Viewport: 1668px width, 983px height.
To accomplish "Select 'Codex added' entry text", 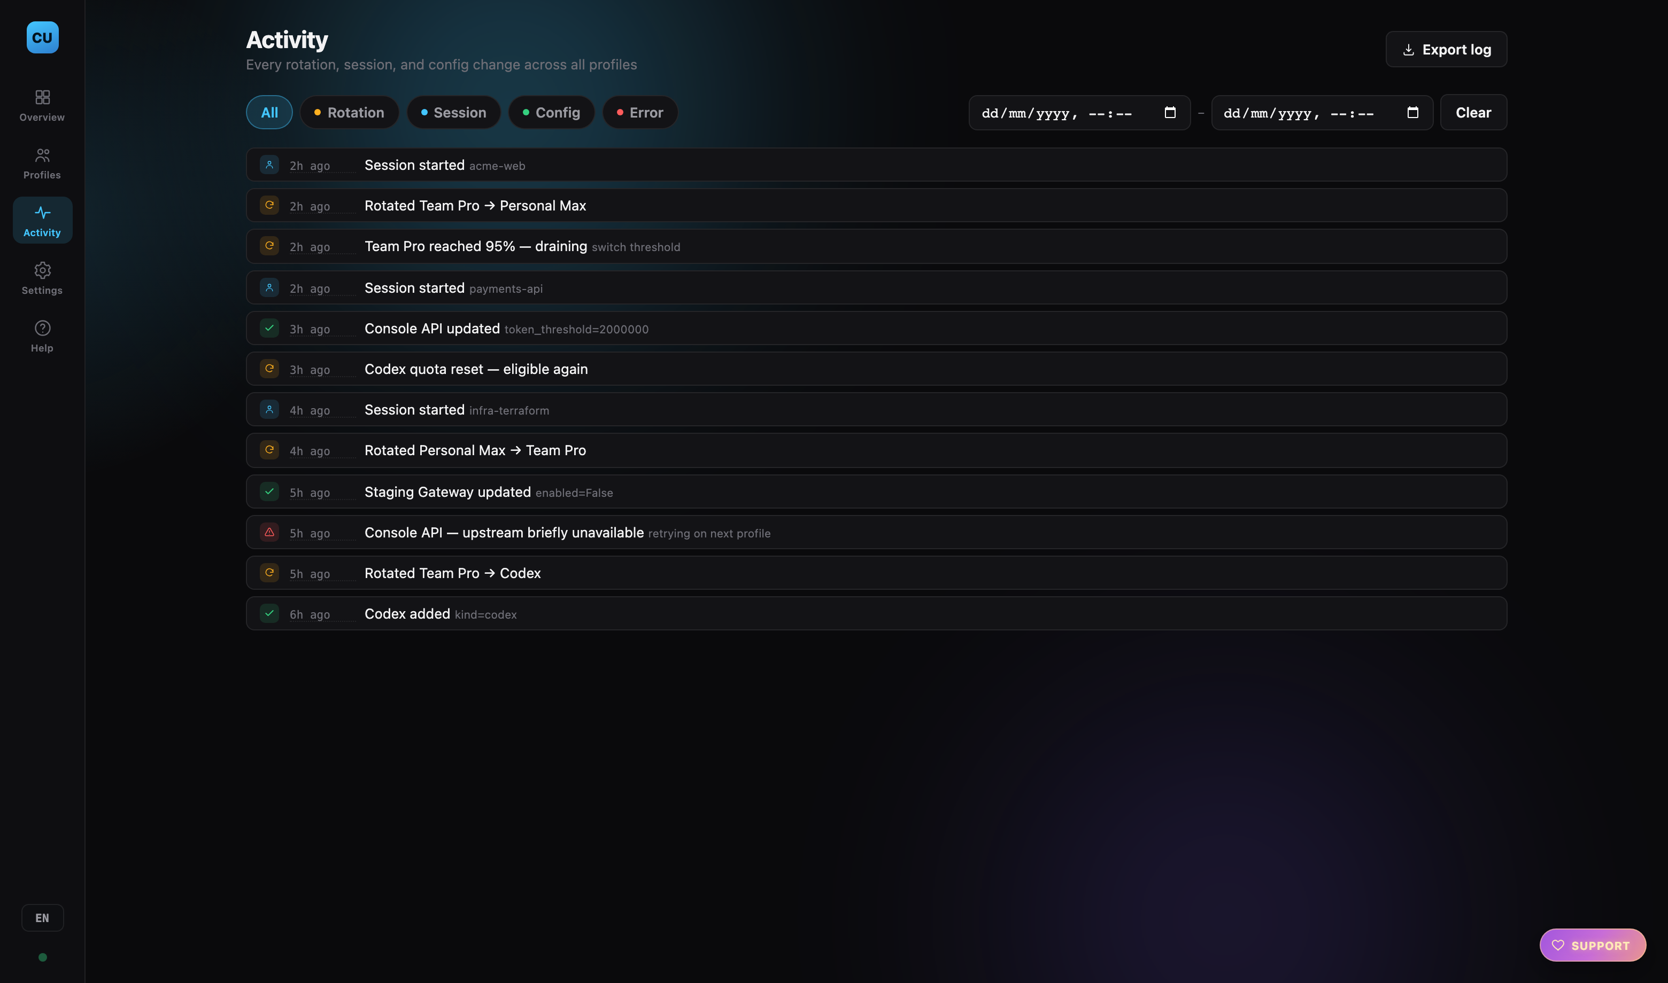I will [x=407, y=614].
